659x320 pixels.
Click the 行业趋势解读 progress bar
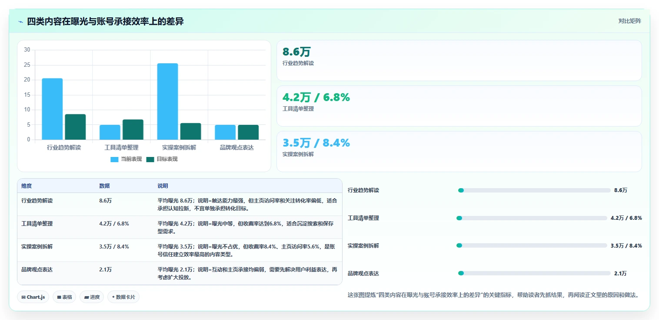[534, 190]
